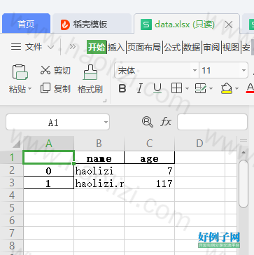Select cell B2 with haolizi
Screen dimensions: 254x255
pyautogui.click(x=99, y=170)
